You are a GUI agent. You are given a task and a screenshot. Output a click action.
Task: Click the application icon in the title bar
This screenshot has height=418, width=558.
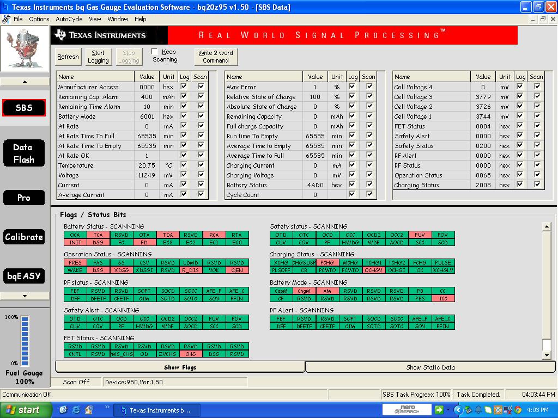point(5,7)
